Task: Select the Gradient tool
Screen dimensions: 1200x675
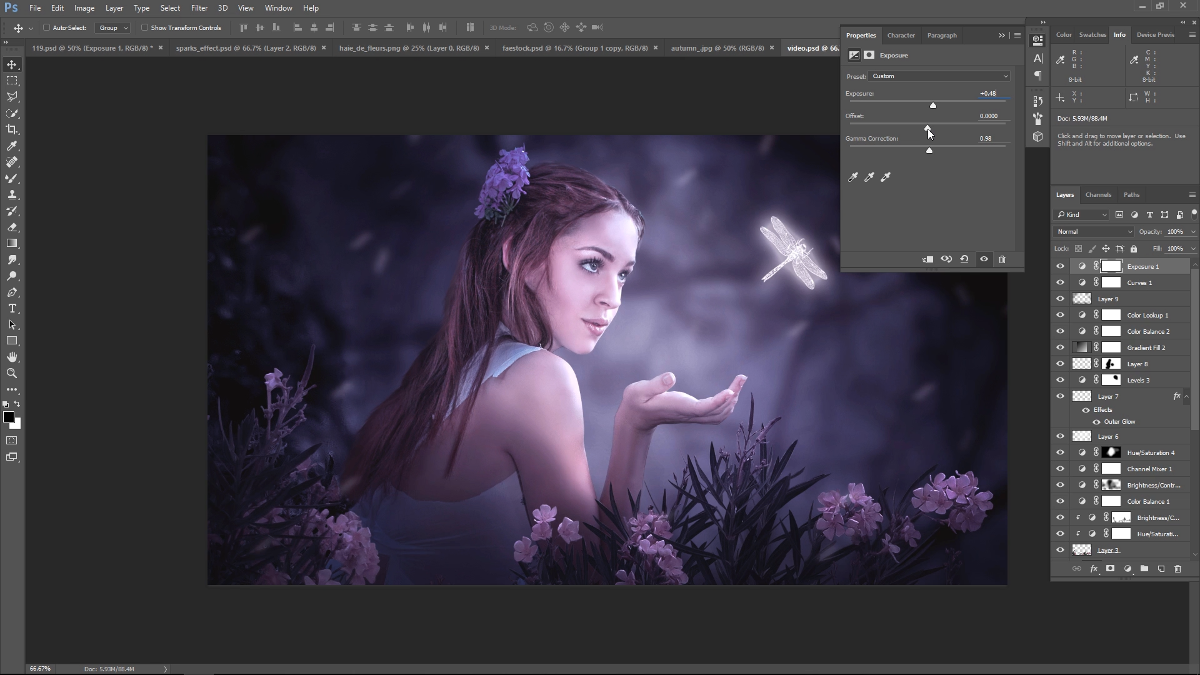Action: (x=12, y=243)
